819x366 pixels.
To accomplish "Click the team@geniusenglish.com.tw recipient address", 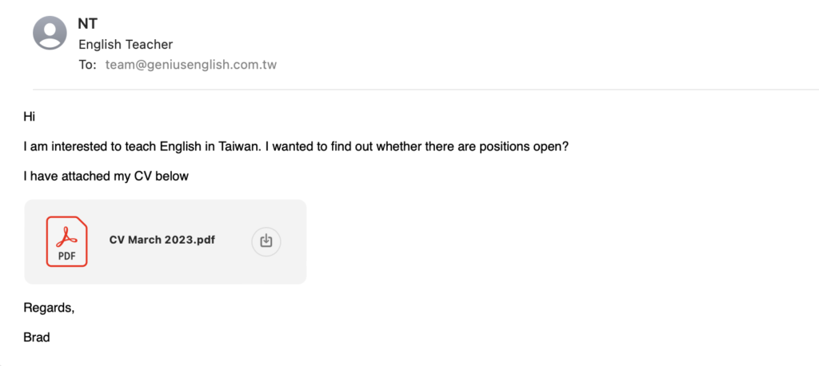I will [x=191, y=66].
